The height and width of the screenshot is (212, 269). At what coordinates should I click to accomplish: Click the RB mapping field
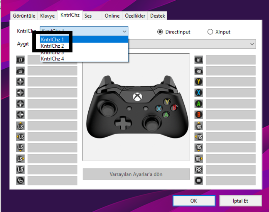click(x=231, y=71)
